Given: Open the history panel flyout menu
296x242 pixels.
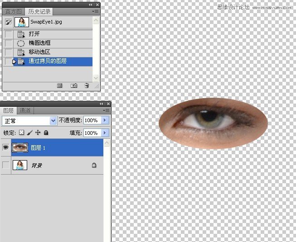Looking at the screenshot, I should pyautogui.click(x=95, y=12).
